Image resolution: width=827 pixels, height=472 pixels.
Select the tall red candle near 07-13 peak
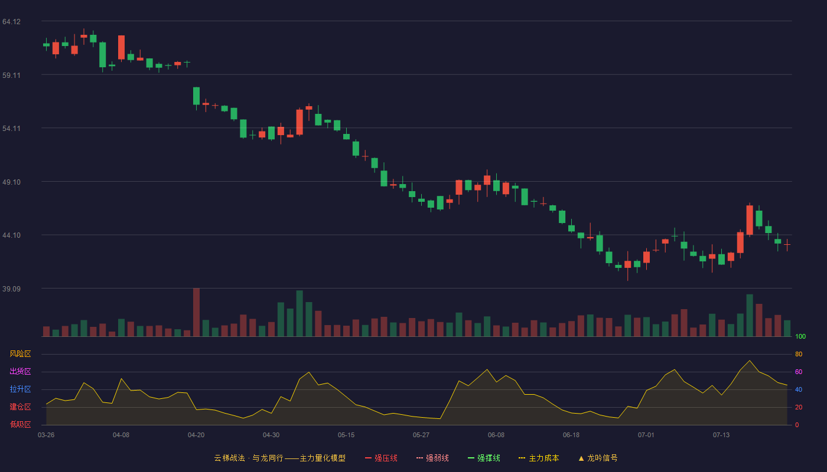(x=750, y=220)
